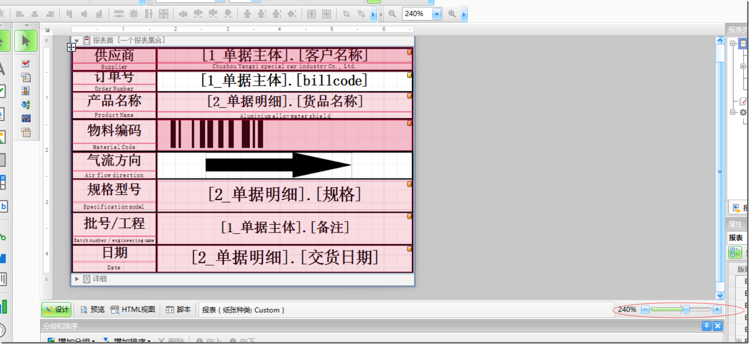
Task: Decrease zoom with bottom minus button
Action: (645, 310)
